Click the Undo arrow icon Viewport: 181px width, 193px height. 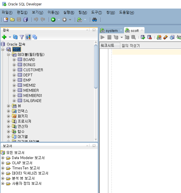pyautogui.click(x=36, y=20)
